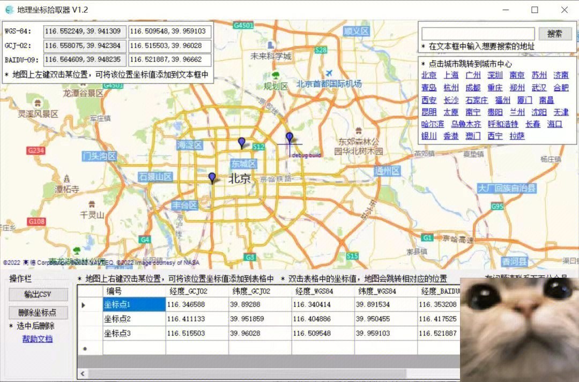Jump to city 广州
579x382 pixels.
[473, 75]
